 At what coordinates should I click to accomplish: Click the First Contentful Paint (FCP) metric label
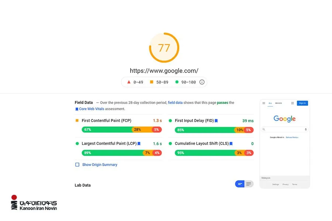(107, 120)
